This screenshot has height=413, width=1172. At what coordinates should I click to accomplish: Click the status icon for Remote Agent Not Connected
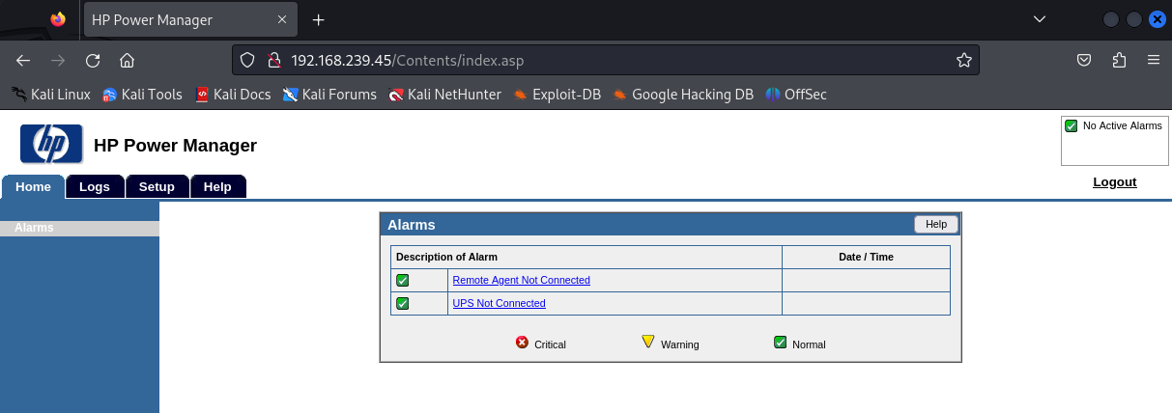coord(403,280)
